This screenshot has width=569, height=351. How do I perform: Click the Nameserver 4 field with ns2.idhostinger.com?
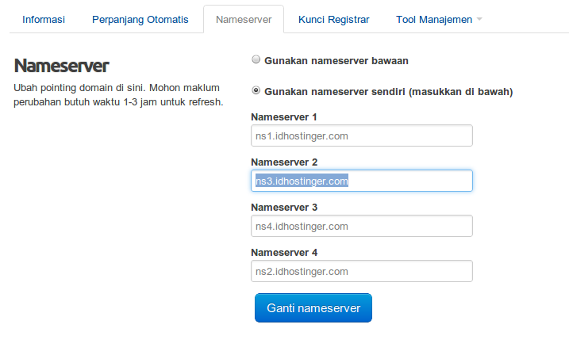(x=361, y=271)
